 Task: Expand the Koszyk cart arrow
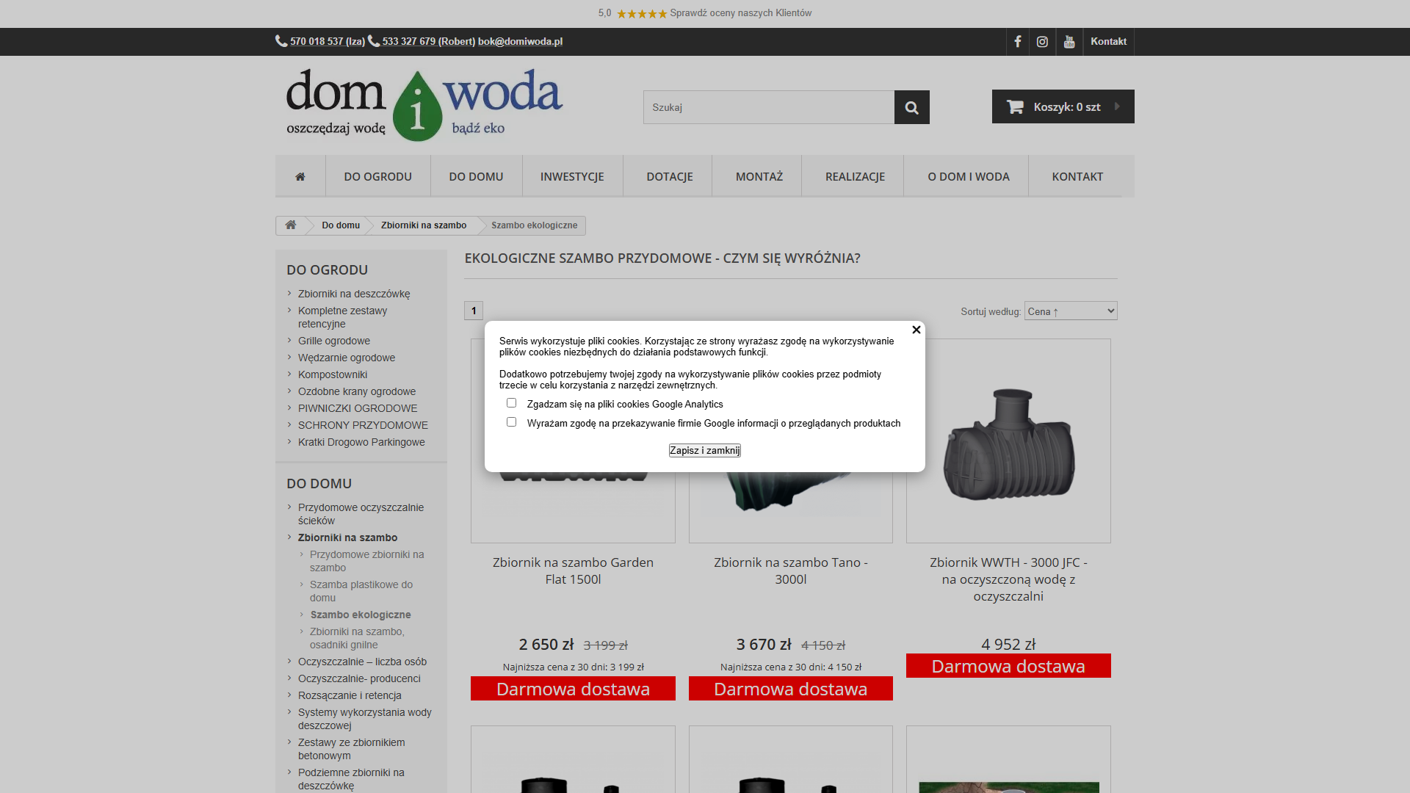1117,106
